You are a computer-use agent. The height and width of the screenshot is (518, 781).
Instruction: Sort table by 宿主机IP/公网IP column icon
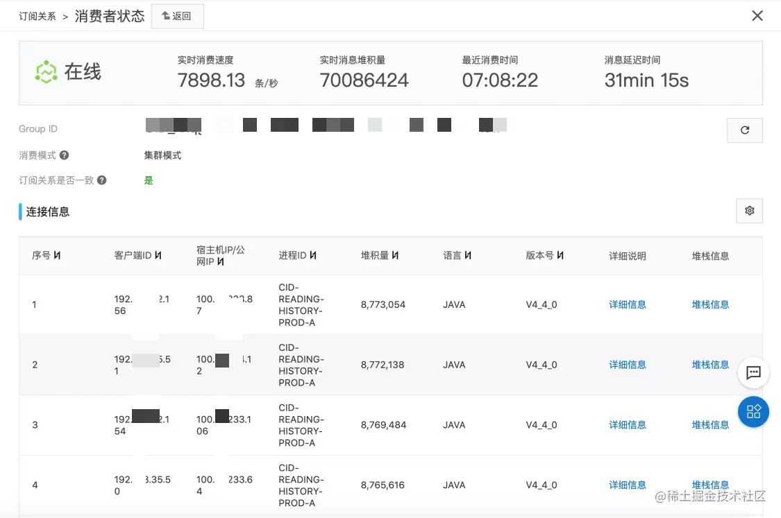[x=221, y=261]
